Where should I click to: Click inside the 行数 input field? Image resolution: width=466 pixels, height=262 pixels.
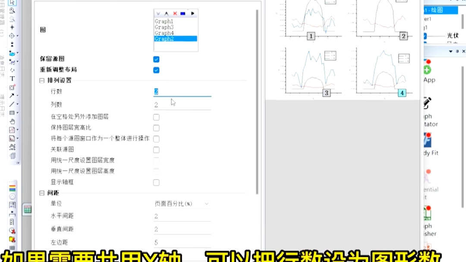[x=181, y=91]
